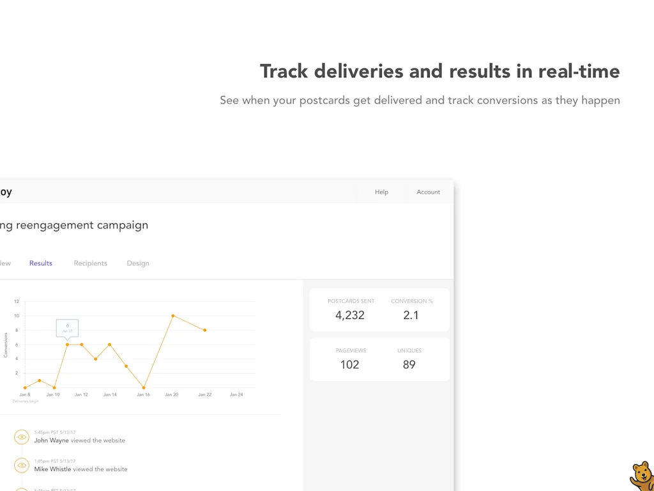Switch to the Recipients tab

pyautogui.click(x=91, y=263)
